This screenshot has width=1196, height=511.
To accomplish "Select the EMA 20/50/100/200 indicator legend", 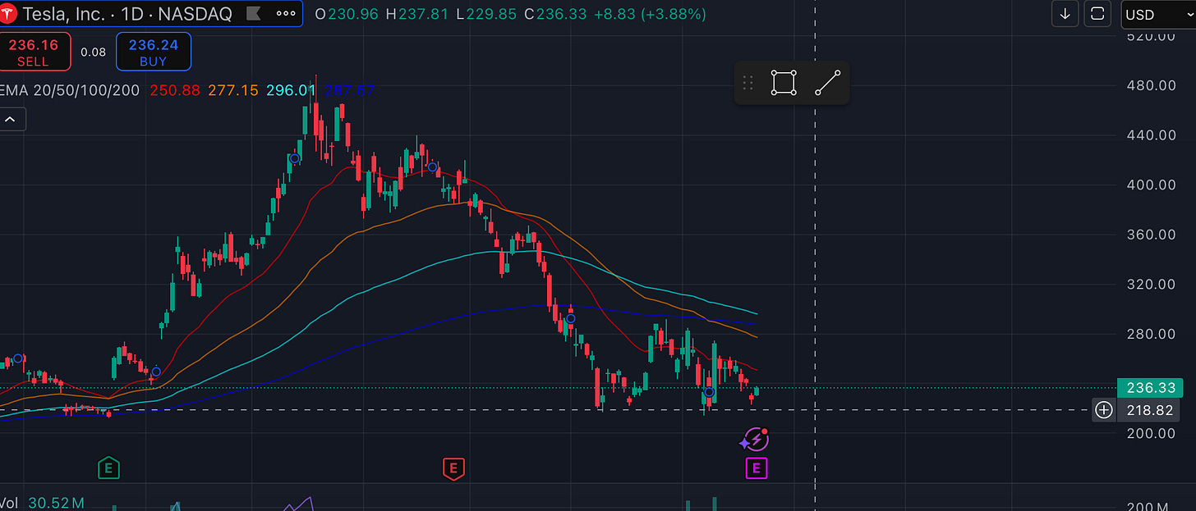I will click(71, 90).
